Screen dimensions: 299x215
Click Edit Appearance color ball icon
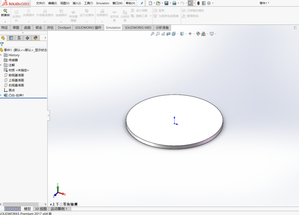point(198,34)
